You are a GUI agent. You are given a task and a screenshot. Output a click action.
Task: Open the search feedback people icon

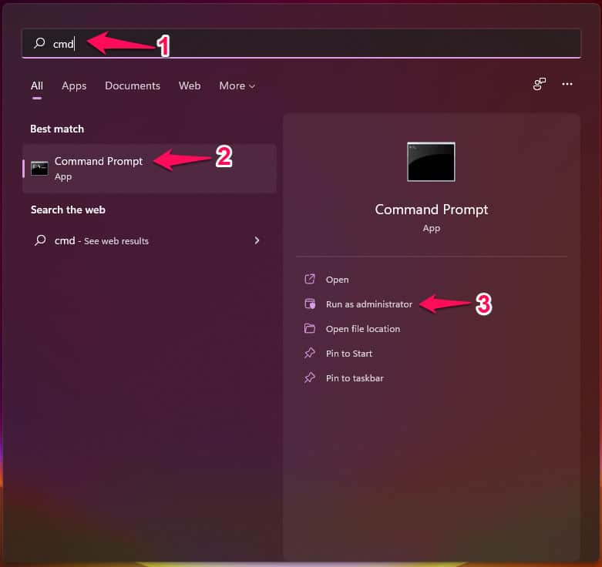(540, 84)
